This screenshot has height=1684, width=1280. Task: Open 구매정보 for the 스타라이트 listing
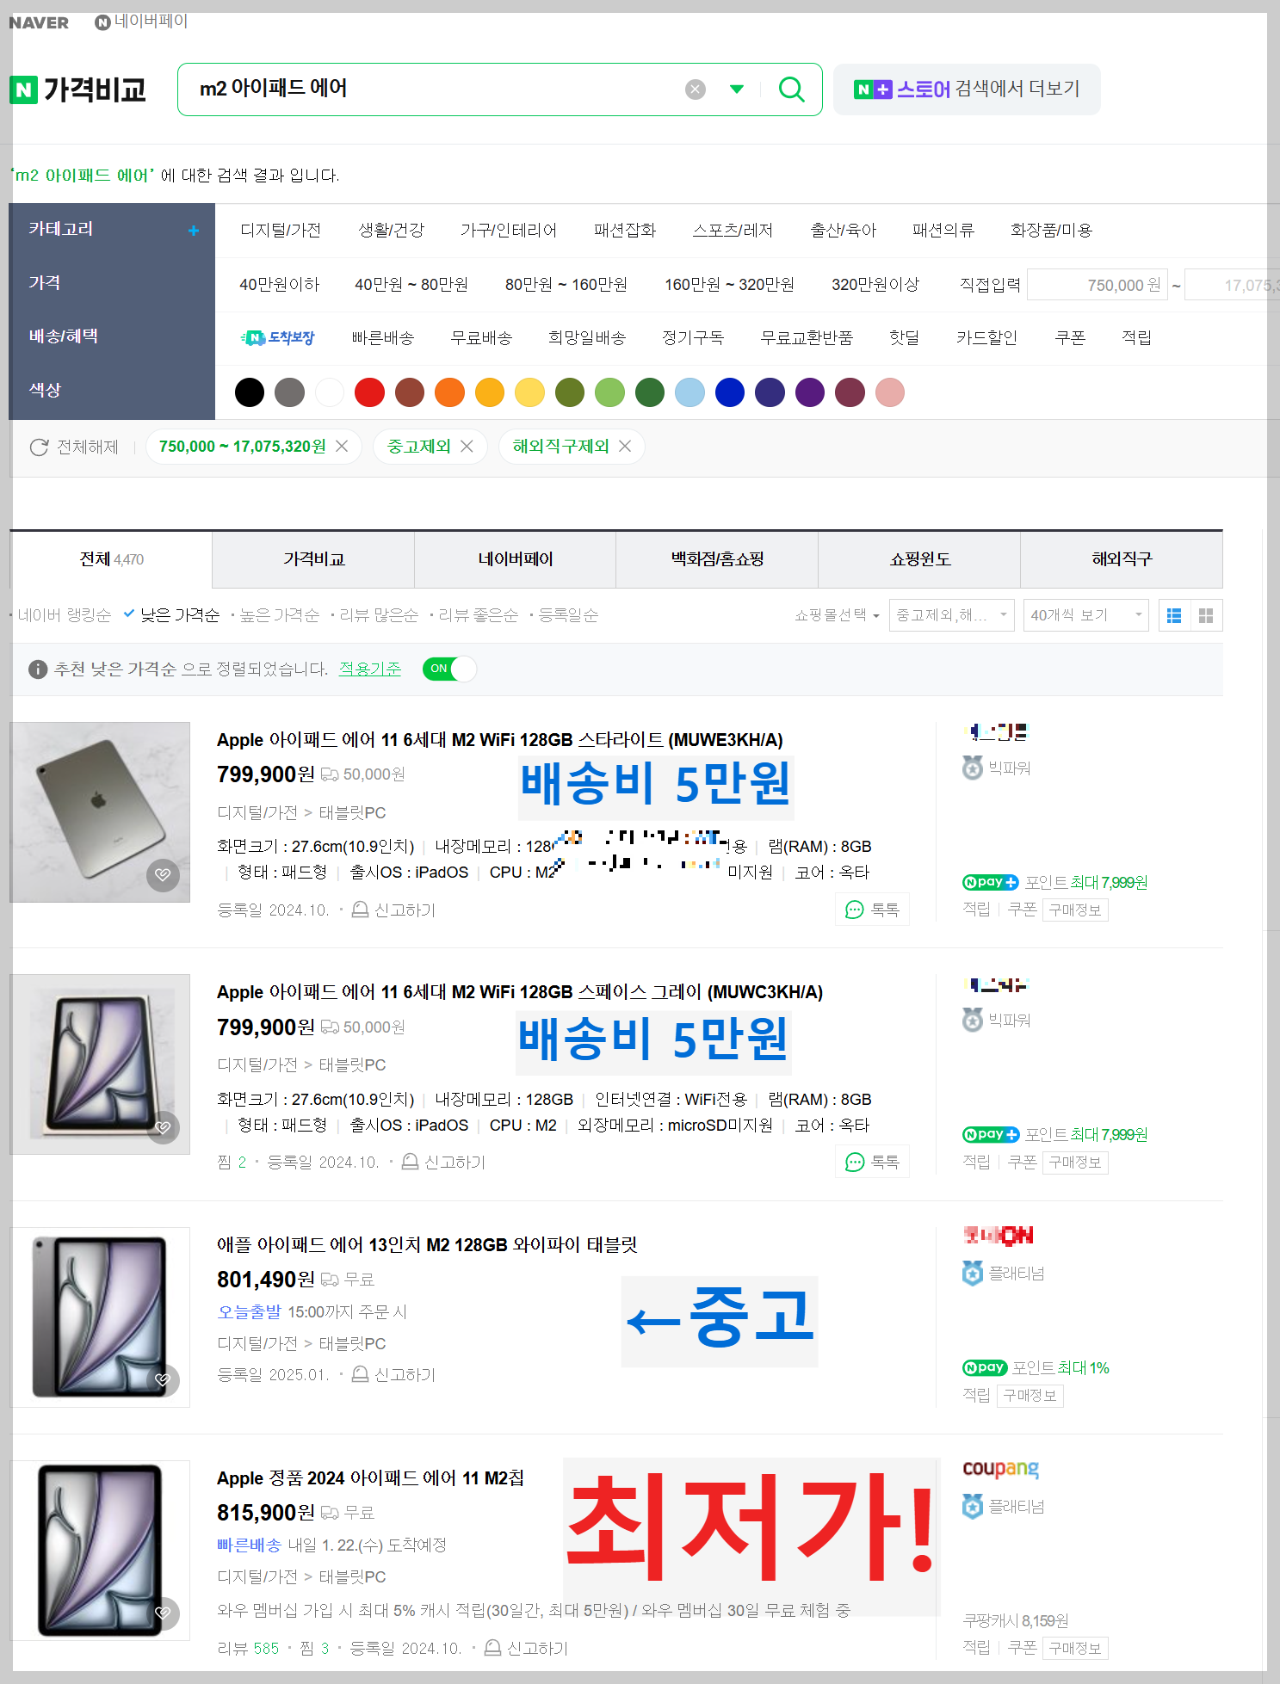(1075, 910)
